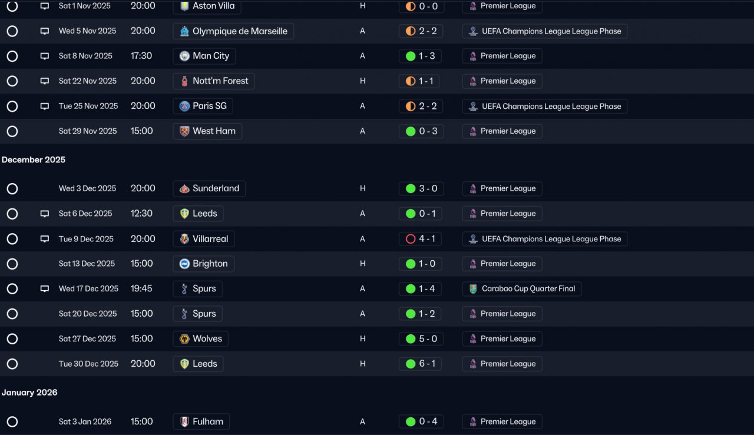Screen dimensions: 754x435
Task: Select the radio circle for Nott'm Forest match
Action: (x=12, y=81)
